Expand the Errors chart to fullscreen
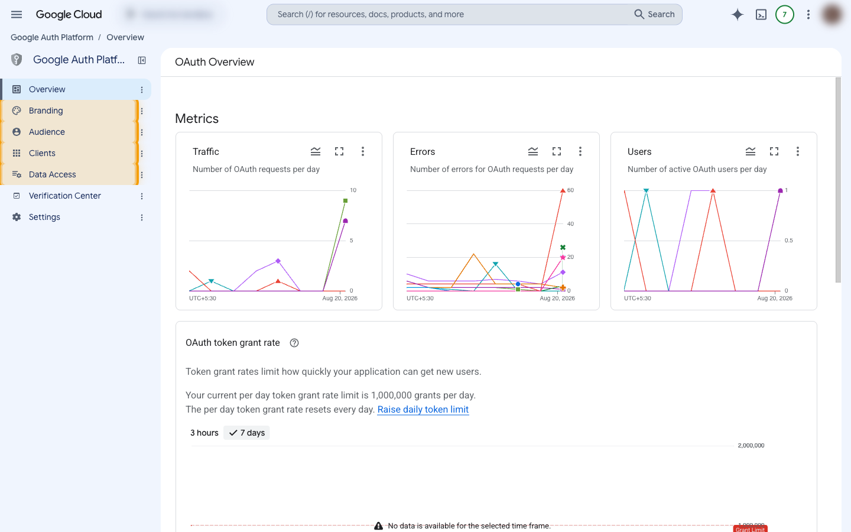The height and width of the screenshot is (532, 851). click(x=557, y=151)
